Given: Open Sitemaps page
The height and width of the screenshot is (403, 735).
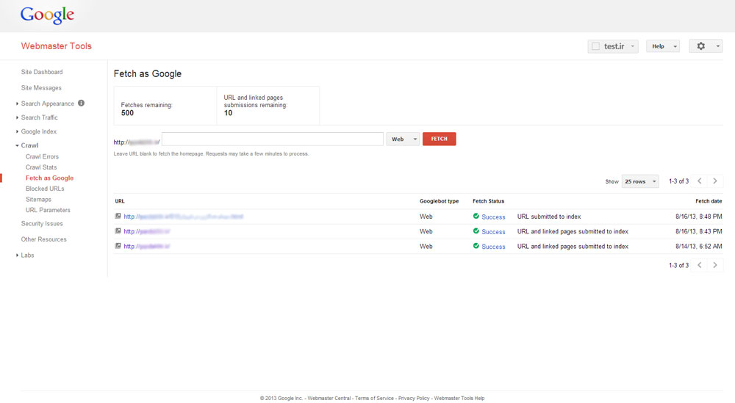Looking at the screenshot, I should pyautogui.click(x=38, y=200).
